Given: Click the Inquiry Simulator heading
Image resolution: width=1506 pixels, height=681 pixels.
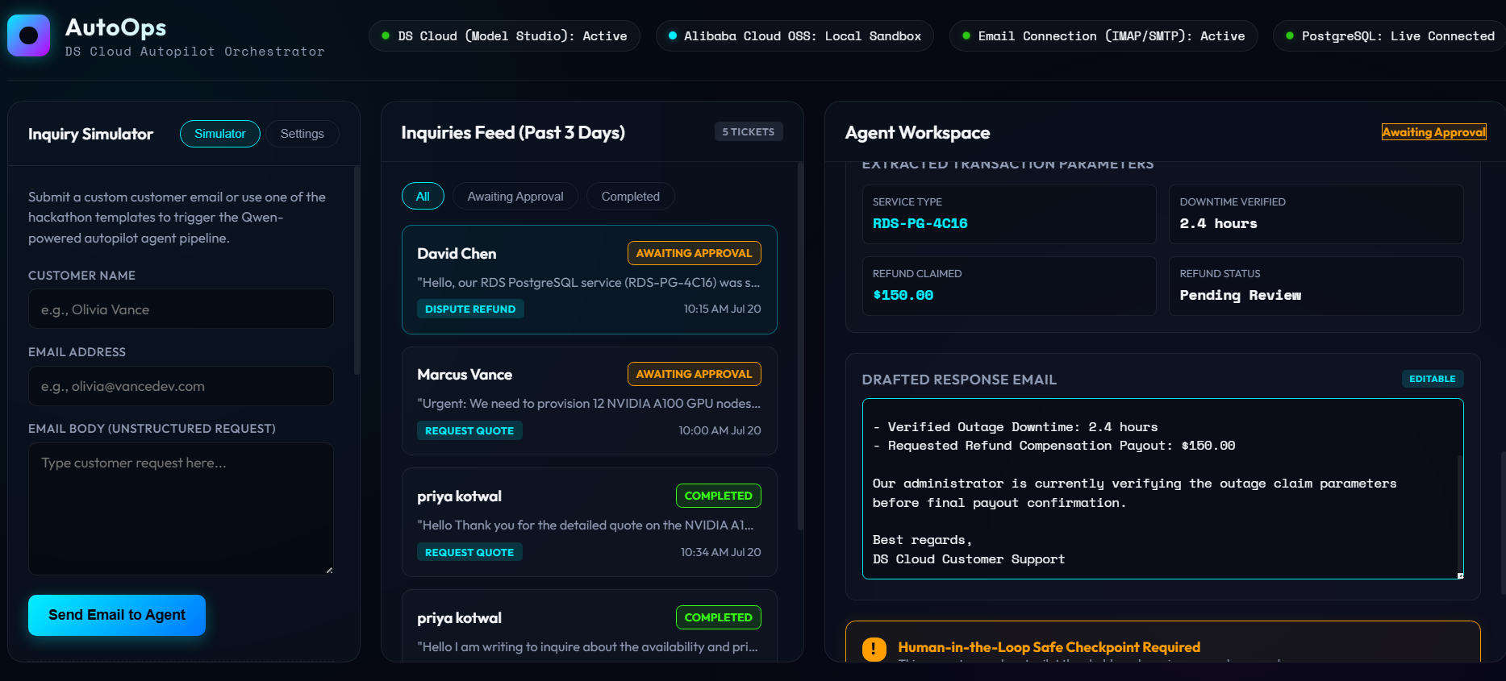Looking at the screenshot, I should tap(90, 134).
